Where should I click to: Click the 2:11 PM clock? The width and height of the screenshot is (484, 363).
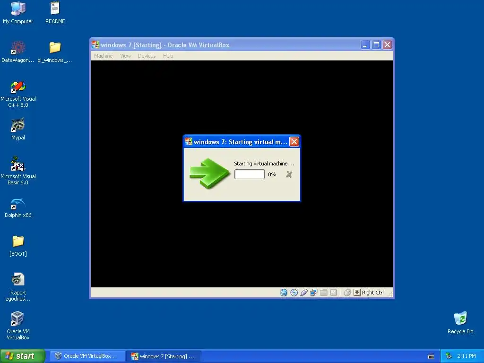pyautogui.click(x=467, y=356)
